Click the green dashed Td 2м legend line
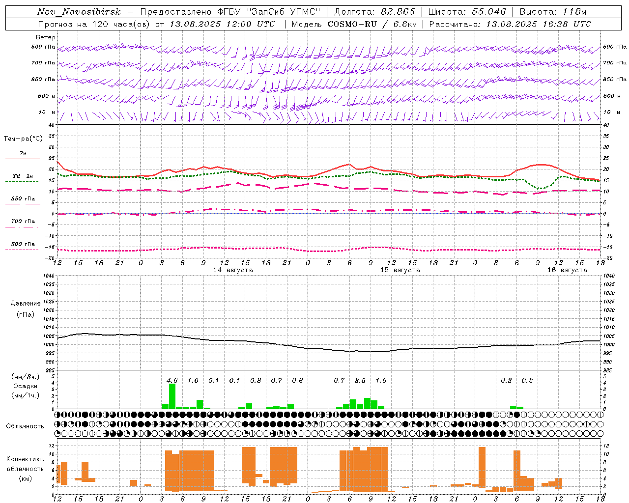629x503 pixels. coord(22,181)
